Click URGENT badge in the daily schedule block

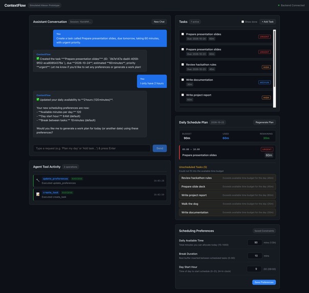[x=267, y=149]
